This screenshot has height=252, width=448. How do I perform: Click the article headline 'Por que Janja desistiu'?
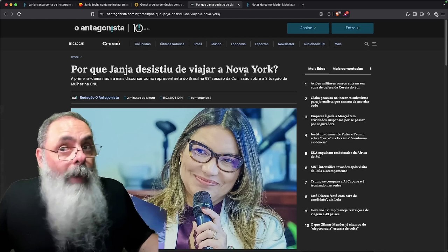(x=174, y=69)
